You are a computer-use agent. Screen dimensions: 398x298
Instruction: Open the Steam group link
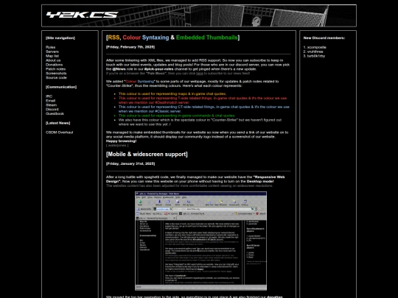[52, 105]
